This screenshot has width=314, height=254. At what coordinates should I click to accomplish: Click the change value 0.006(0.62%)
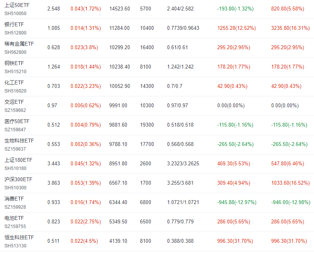(x=86, y=105)
